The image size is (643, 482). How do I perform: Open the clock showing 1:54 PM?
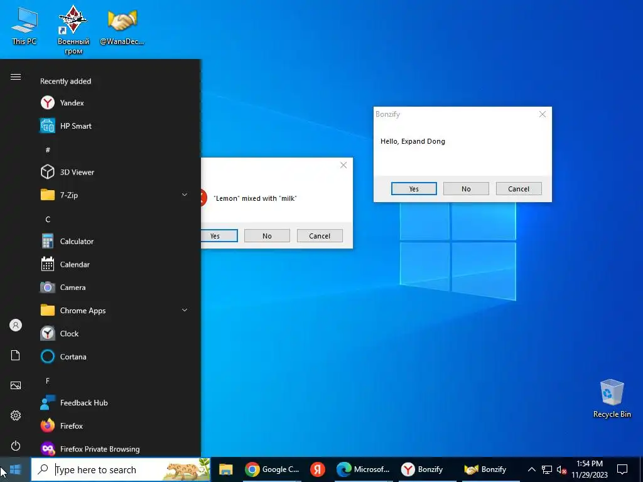point(590,469)
